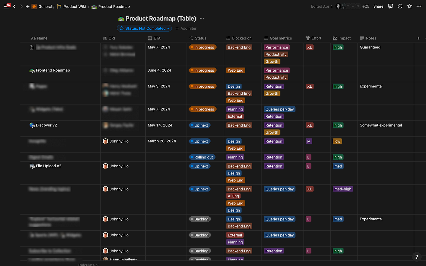Open the Status: Not Completed filter dropdown

[x=144, y=28]
